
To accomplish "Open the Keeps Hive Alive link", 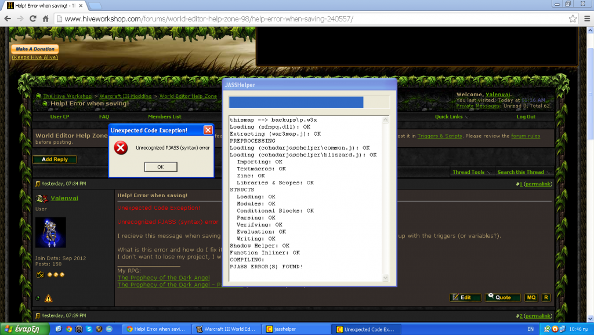I will coord(35,57).
